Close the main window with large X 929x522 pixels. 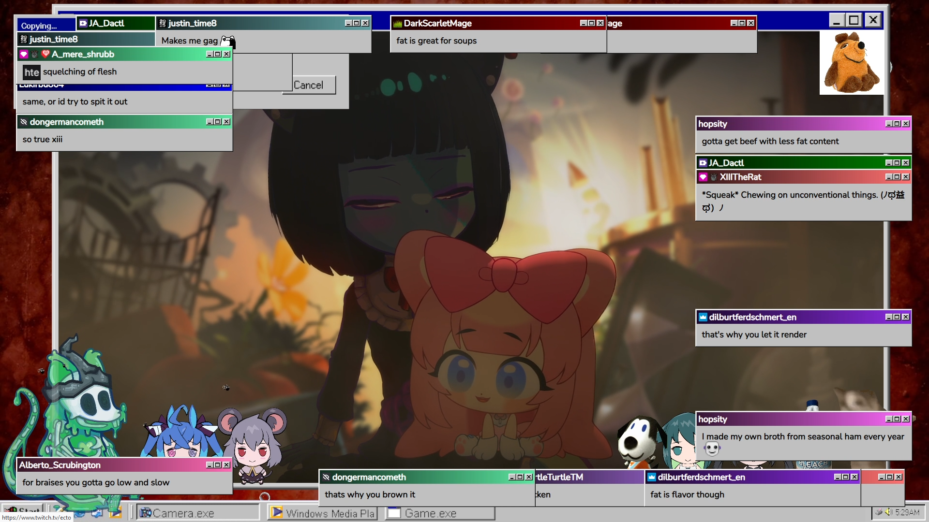tap(873, 20)
